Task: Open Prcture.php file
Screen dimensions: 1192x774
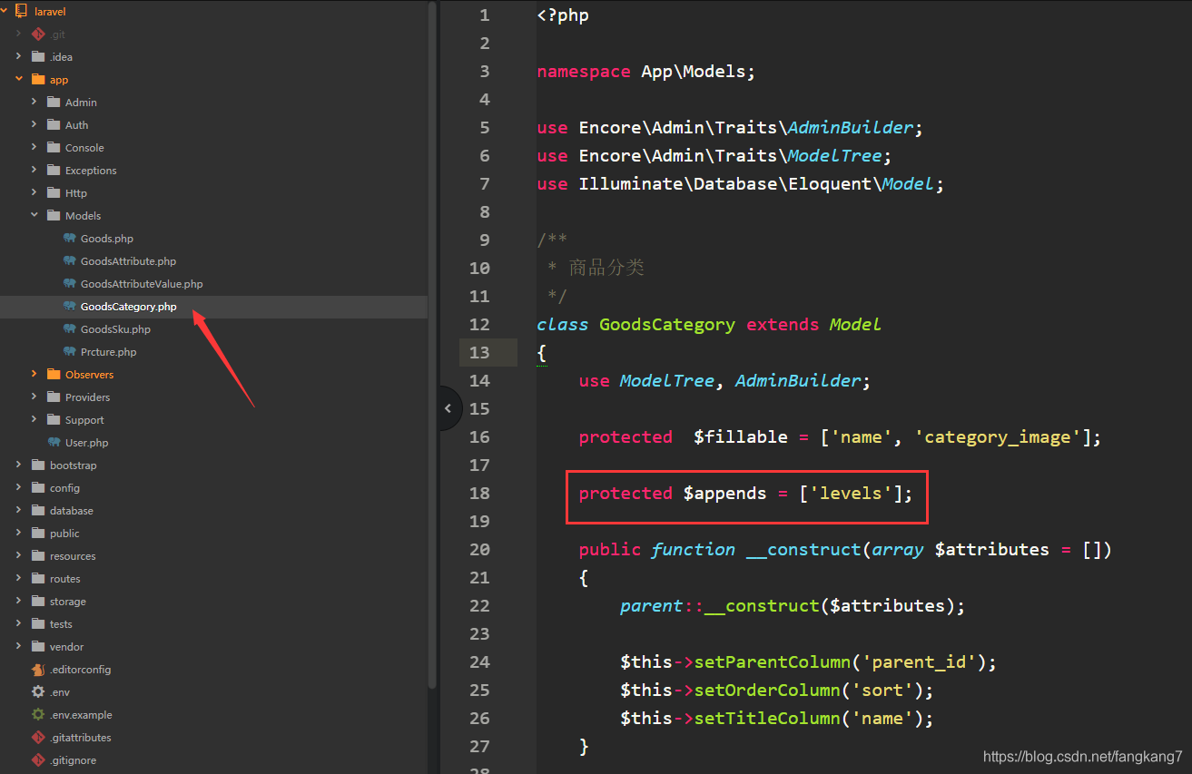Action: [109, 352]
